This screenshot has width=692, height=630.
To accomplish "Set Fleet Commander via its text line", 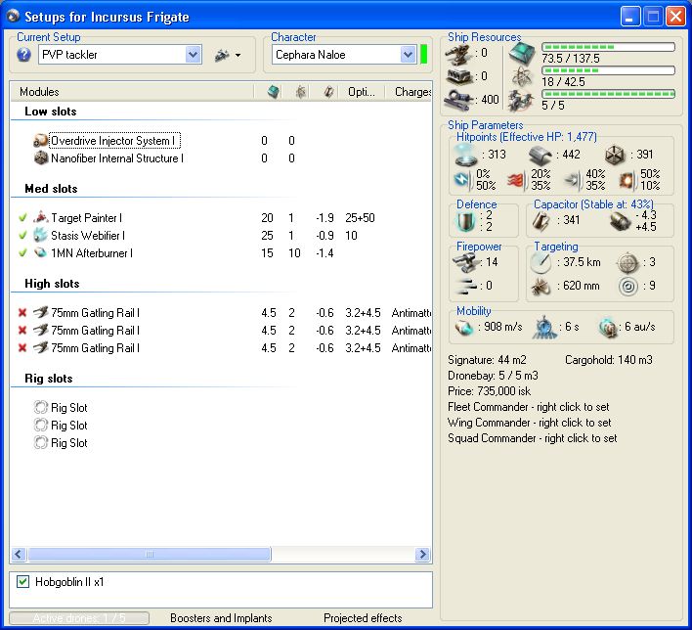I will click(x=528, y=407).
